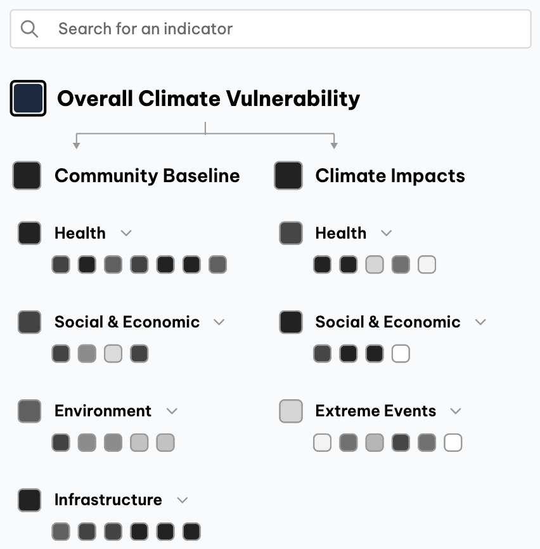Select first small square under Extreme Events
This screenshot has width=540, height=549.
[322, 442]
